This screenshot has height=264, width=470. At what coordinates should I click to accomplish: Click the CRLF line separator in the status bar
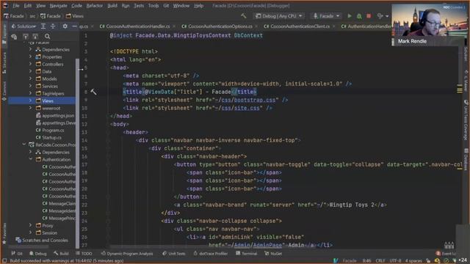380,261
